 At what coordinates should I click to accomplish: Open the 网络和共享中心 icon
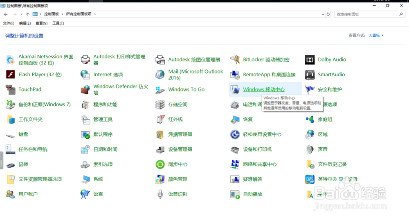[x=235, y=164]
